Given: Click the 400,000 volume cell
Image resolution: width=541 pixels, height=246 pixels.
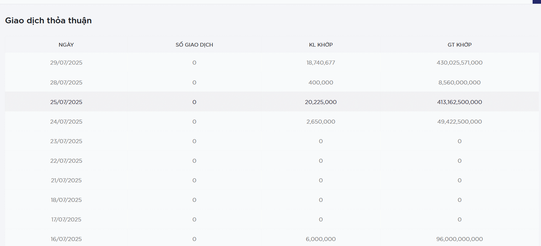Looking at the screenshot, I should pyautogui.click(x=321, y=83).
